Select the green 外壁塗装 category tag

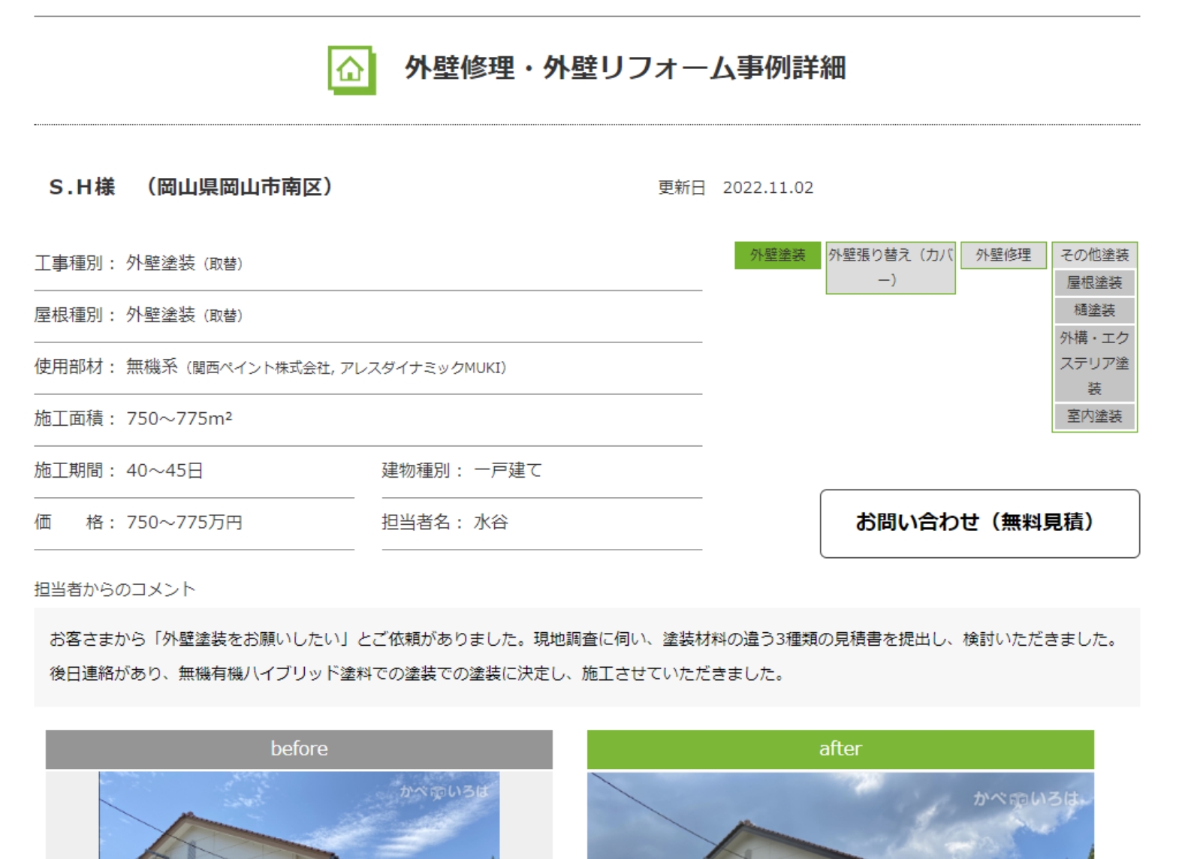pyautogui.click(x=777, y=255)
